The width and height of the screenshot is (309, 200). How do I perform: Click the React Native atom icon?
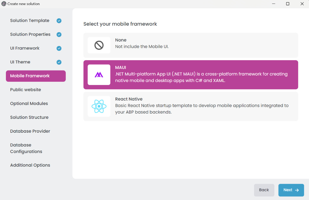[x=99, y=106]
